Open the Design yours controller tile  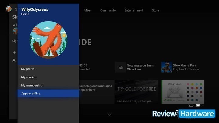(x=183, y=92)
